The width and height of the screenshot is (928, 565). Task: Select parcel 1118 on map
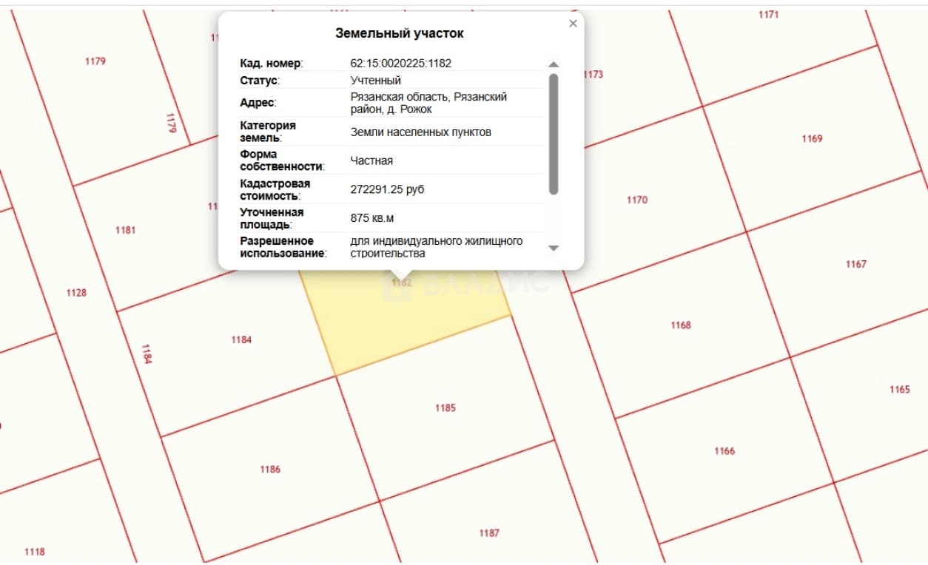[35, 552]
